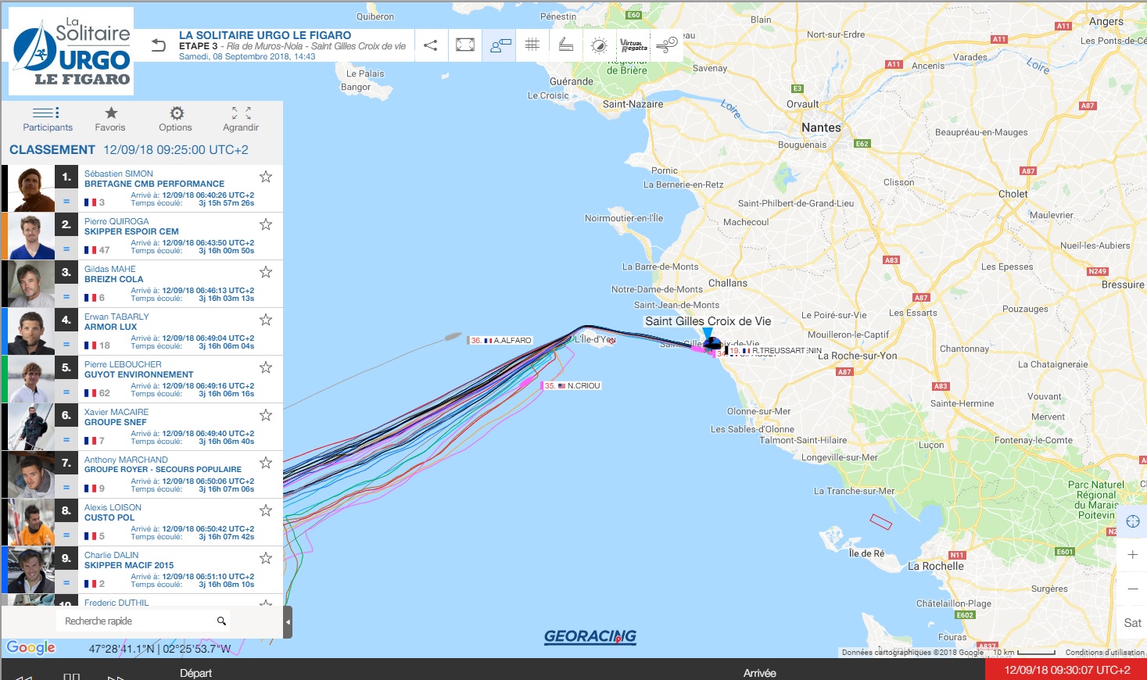1147x680 pixels.
Task: Zoom out with the minus button
Action: 1133,589
